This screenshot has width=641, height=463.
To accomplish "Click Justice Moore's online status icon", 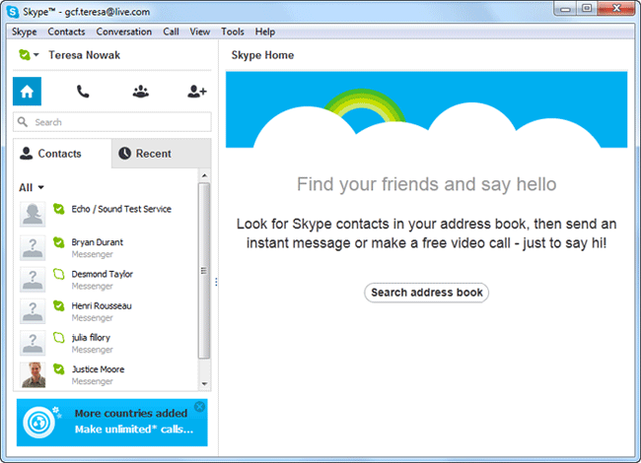I will [x=59, y=369].
